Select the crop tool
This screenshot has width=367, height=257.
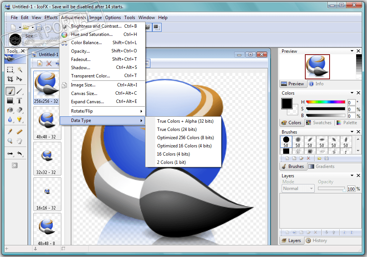pyautogui.click(x=10, y=79)
